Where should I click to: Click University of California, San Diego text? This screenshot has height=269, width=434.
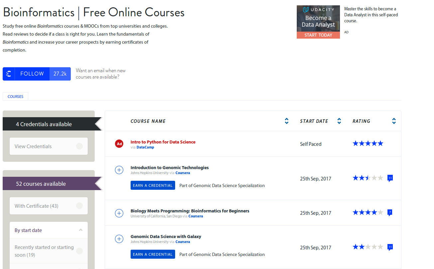(x=156, y=216)
